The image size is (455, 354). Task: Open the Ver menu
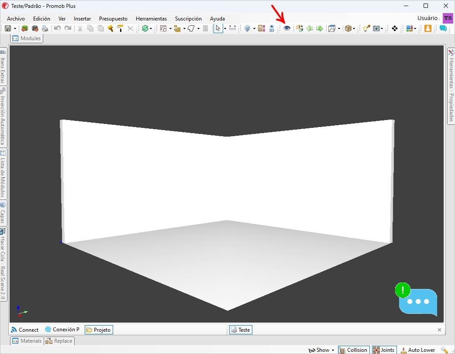click(62, 19)
